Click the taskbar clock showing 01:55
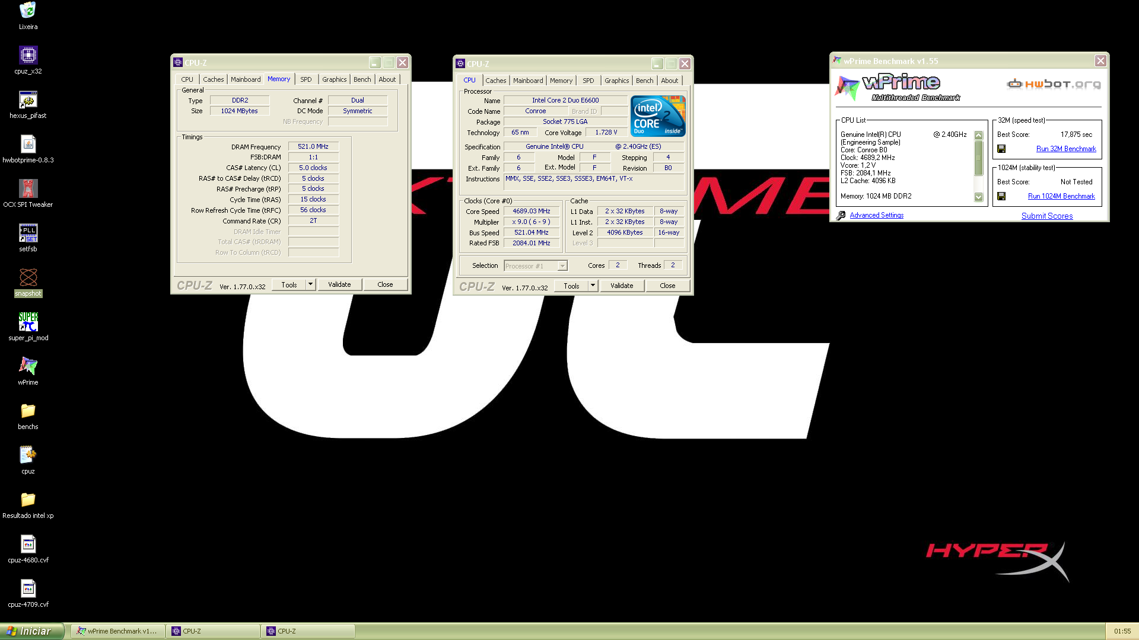Screen dimensions: 1139x640 (1122, 632)
